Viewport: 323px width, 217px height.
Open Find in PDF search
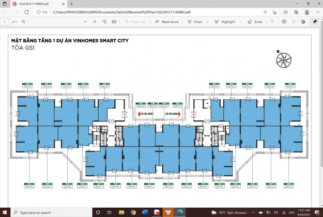(x=23, y=22)
